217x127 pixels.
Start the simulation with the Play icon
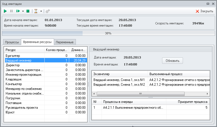click(5, 11)
